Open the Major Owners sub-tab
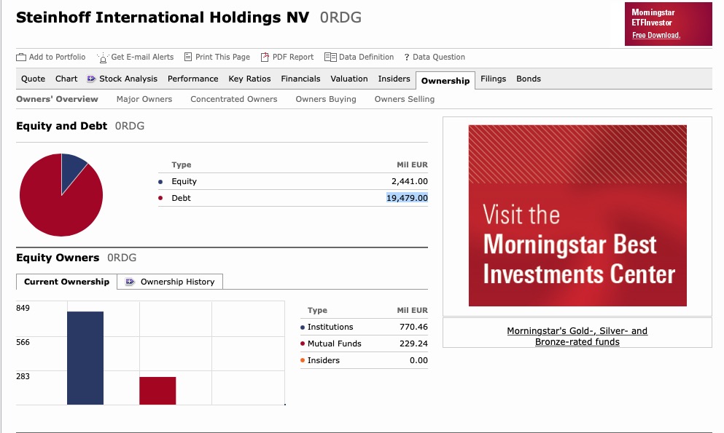 coord(144,99)
